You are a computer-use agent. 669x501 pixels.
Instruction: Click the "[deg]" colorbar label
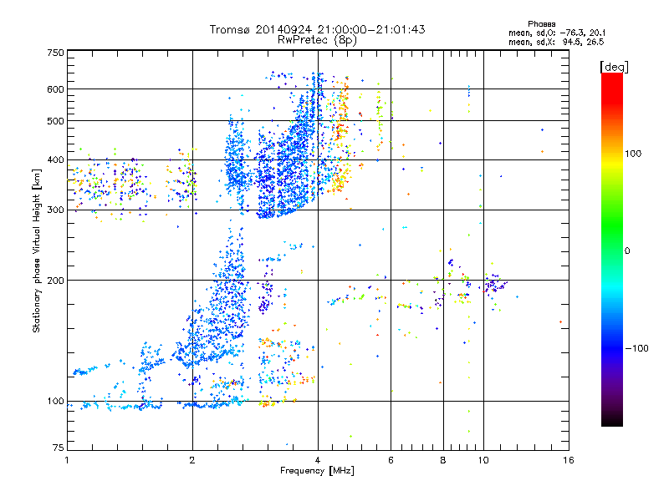click(614, 67)
